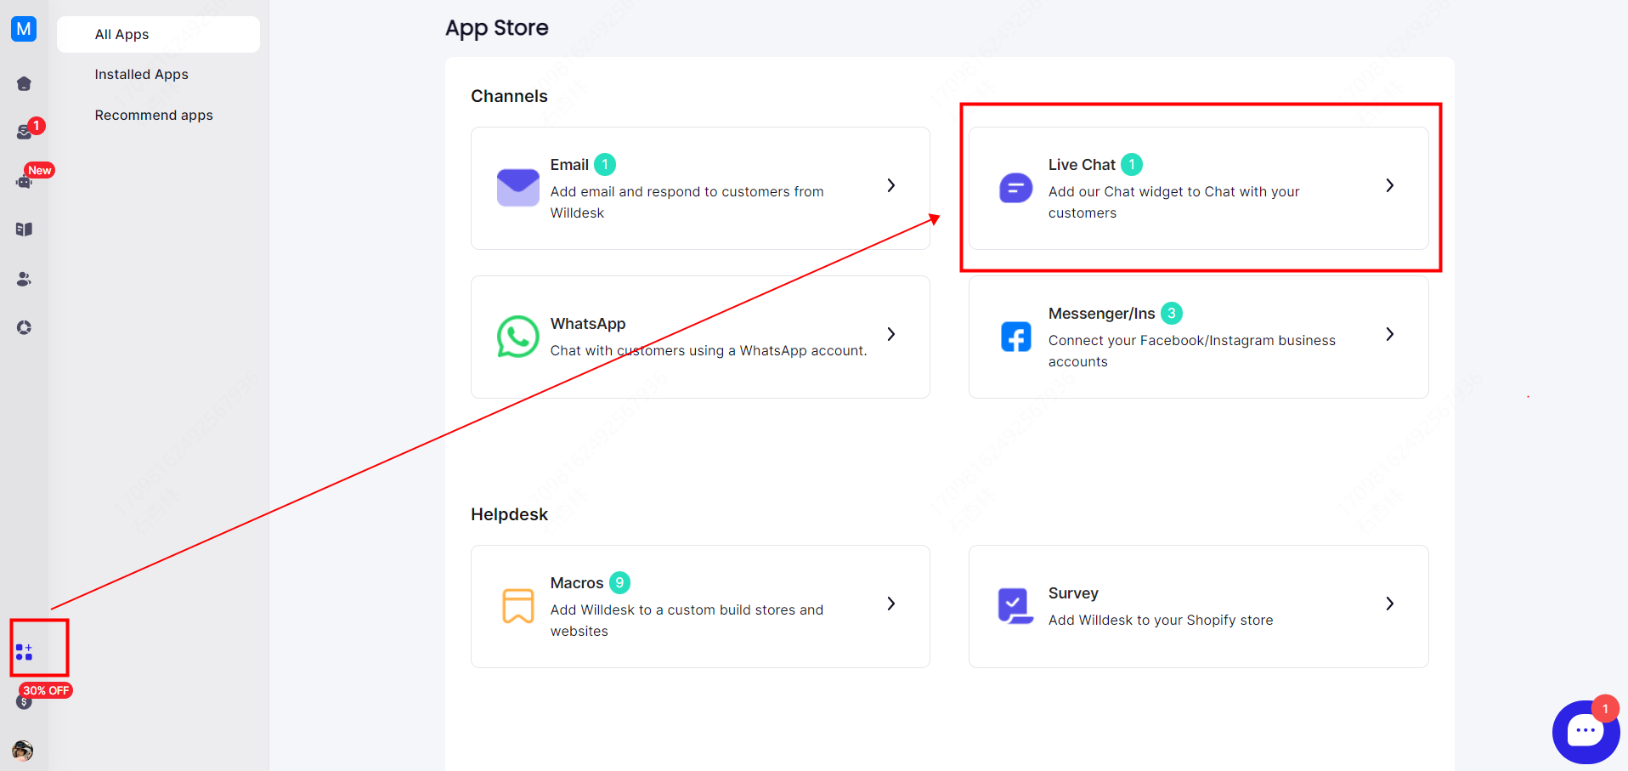Image resolution: width=1628 pixels, height=771 pixels.
Task: Open the Live Chat title
Action: tap(1082, 165)
